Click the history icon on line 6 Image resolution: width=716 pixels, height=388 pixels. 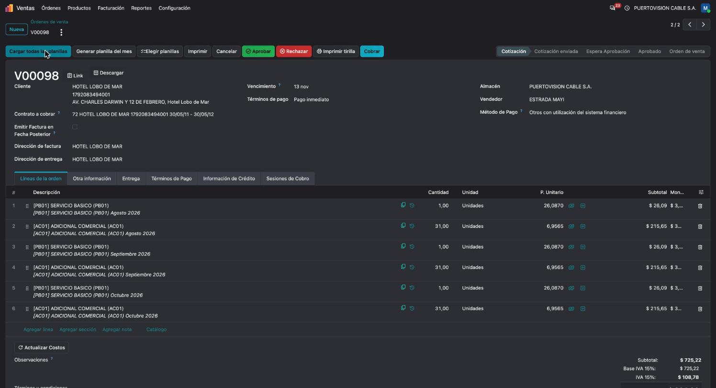[412, 308]
